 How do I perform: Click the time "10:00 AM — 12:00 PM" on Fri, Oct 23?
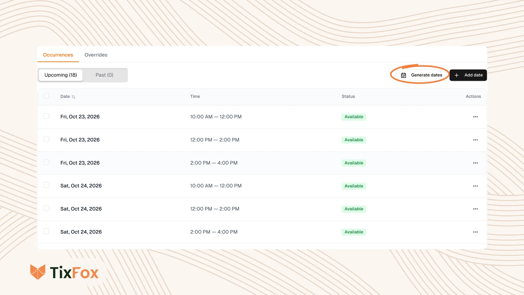point(216,117)
